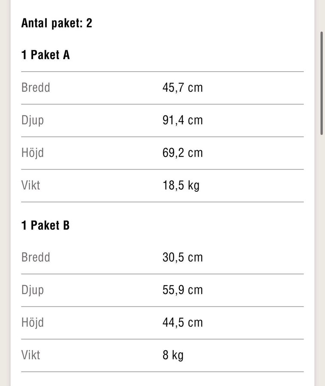This screenshot has width=325, height=386.
Task: Click the Djup label under Paket A
Action: click(33, 120)
